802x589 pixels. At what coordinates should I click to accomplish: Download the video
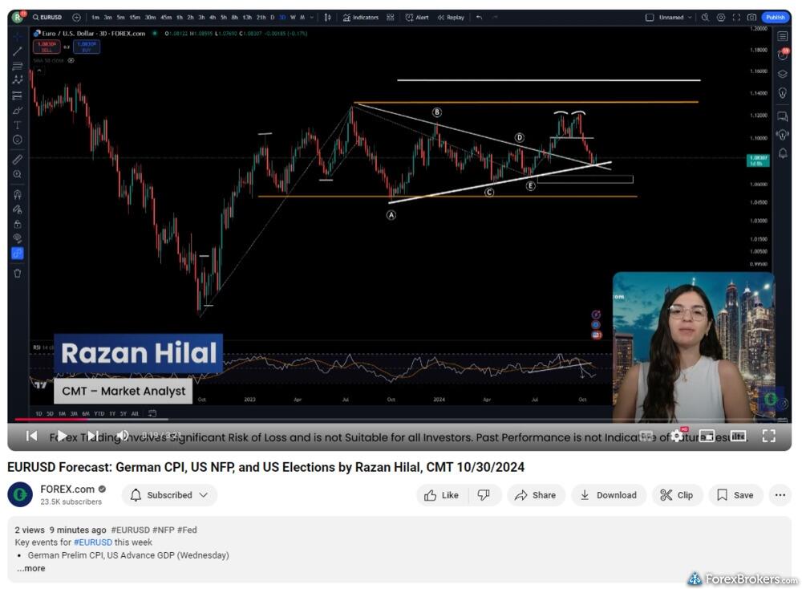click(x=608, y=495)
